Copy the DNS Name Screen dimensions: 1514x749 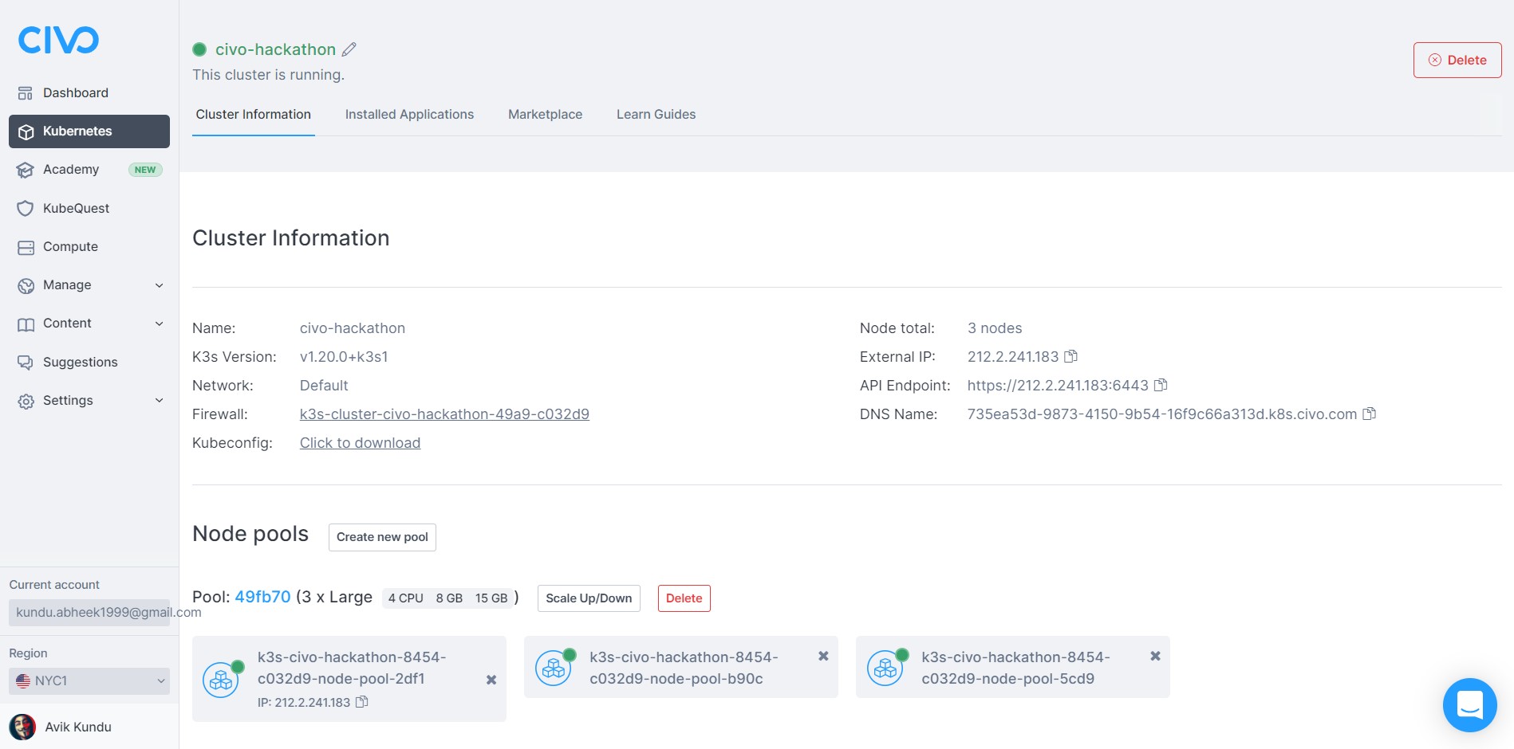[1370, 414]
